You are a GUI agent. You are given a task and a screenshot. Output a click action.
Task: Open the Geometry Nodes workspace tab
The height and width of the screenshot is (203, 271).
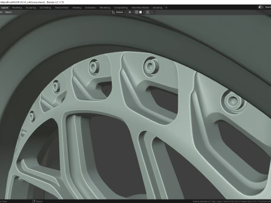tap(140, 8)
